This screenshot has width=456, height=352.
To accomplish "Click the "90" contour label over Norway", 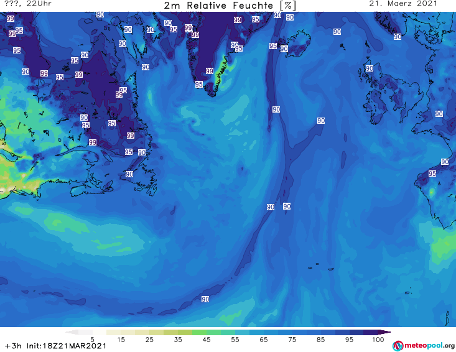I will coord(398,37).
